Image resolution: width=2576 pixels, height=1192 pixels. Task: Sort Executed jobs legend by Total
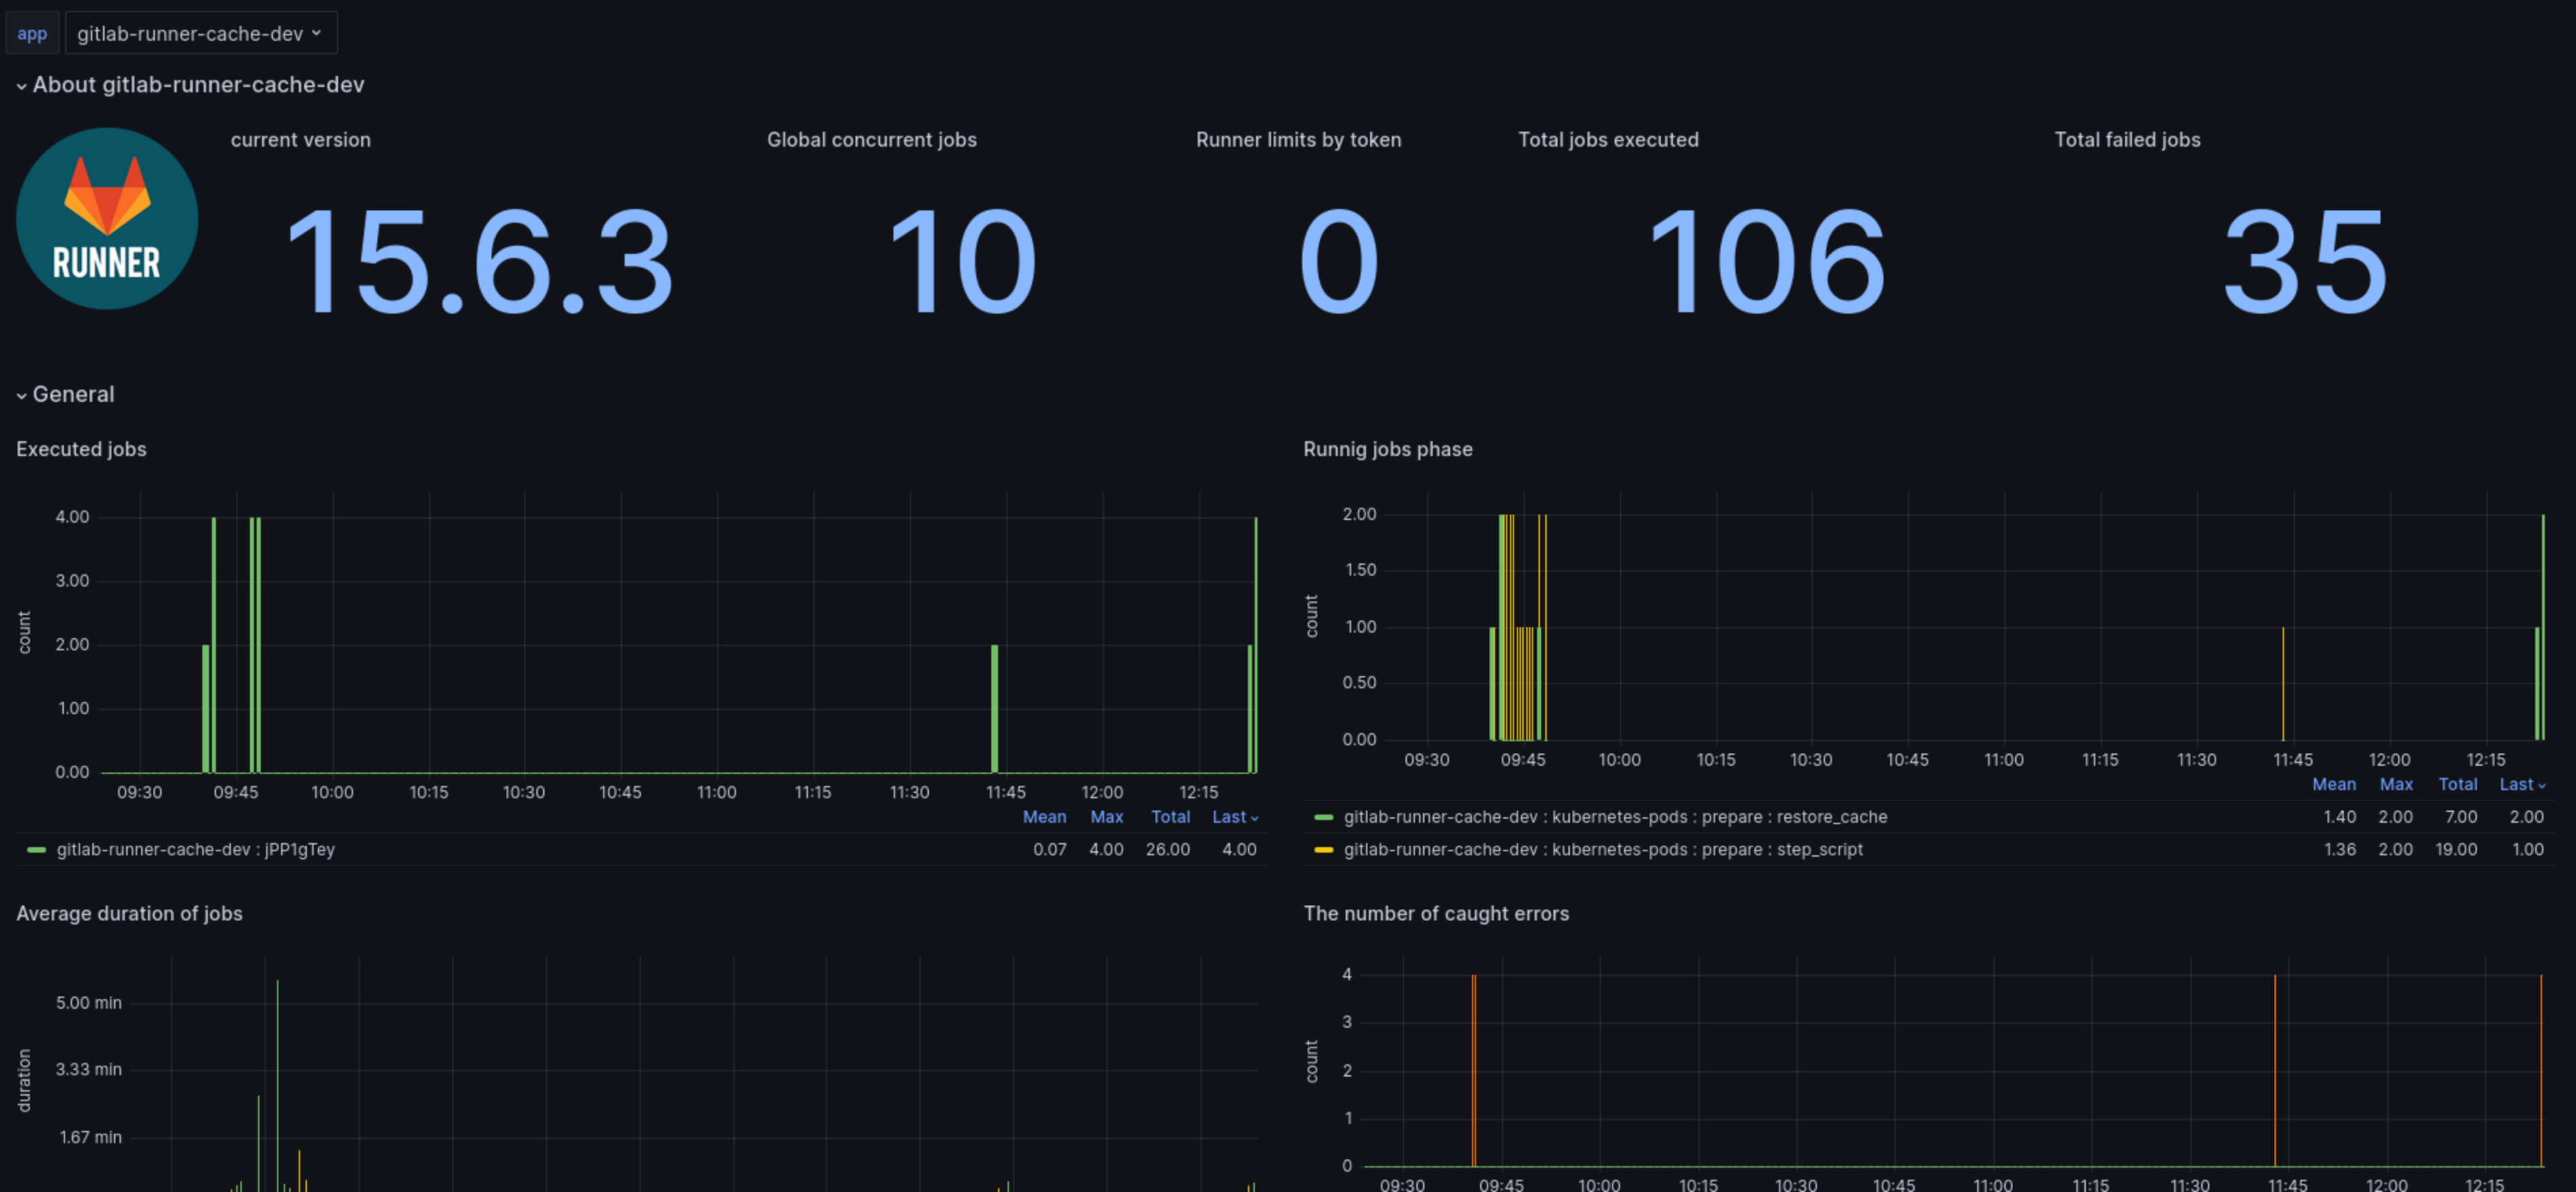pos(1170,817)
